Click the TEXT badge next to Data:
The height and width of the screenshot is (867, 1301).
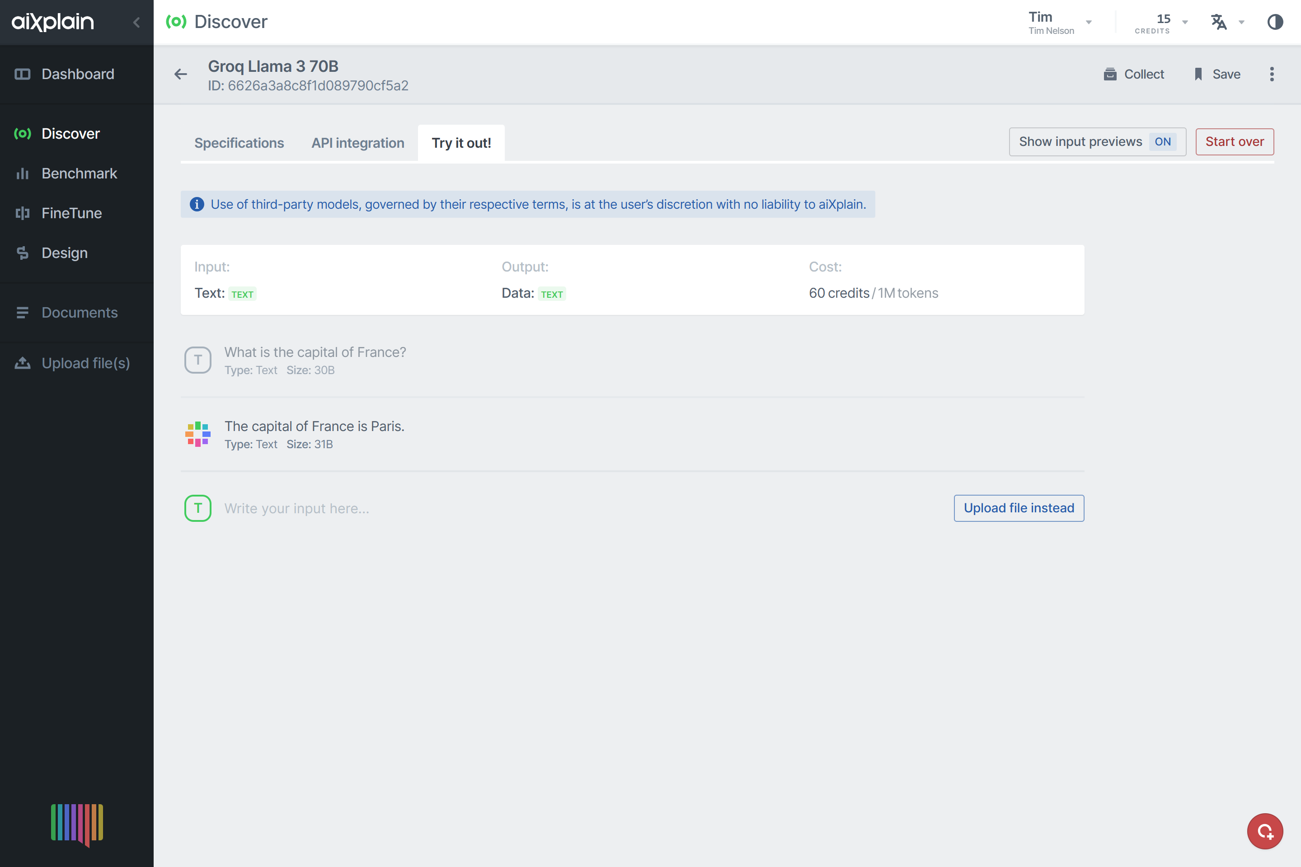[x=552, y=294]
